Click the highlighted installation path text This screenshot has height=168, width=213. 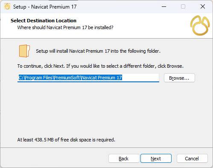pyautogui.click(x=70, y=78)
